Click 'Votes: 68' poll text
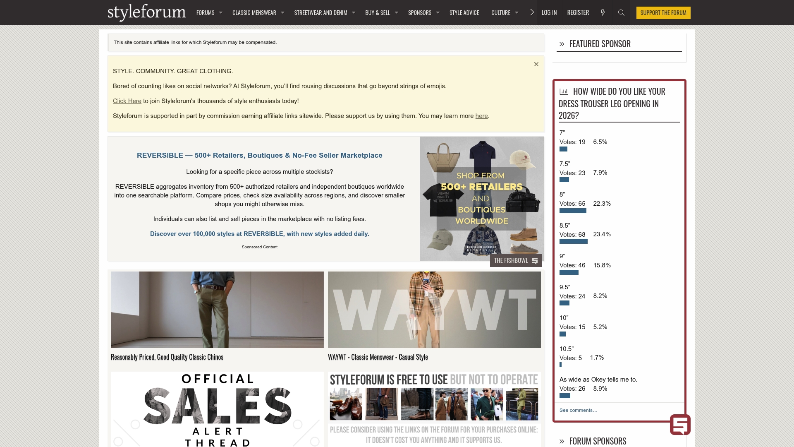794x447 pixels. pos(572,235)
